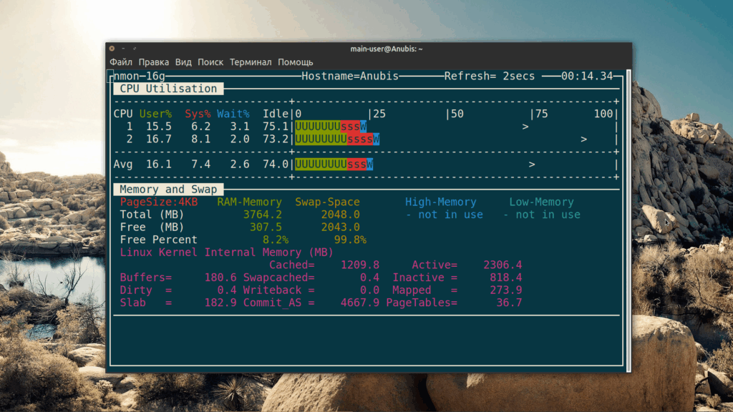Minimize the terminal window

[123, 49]
